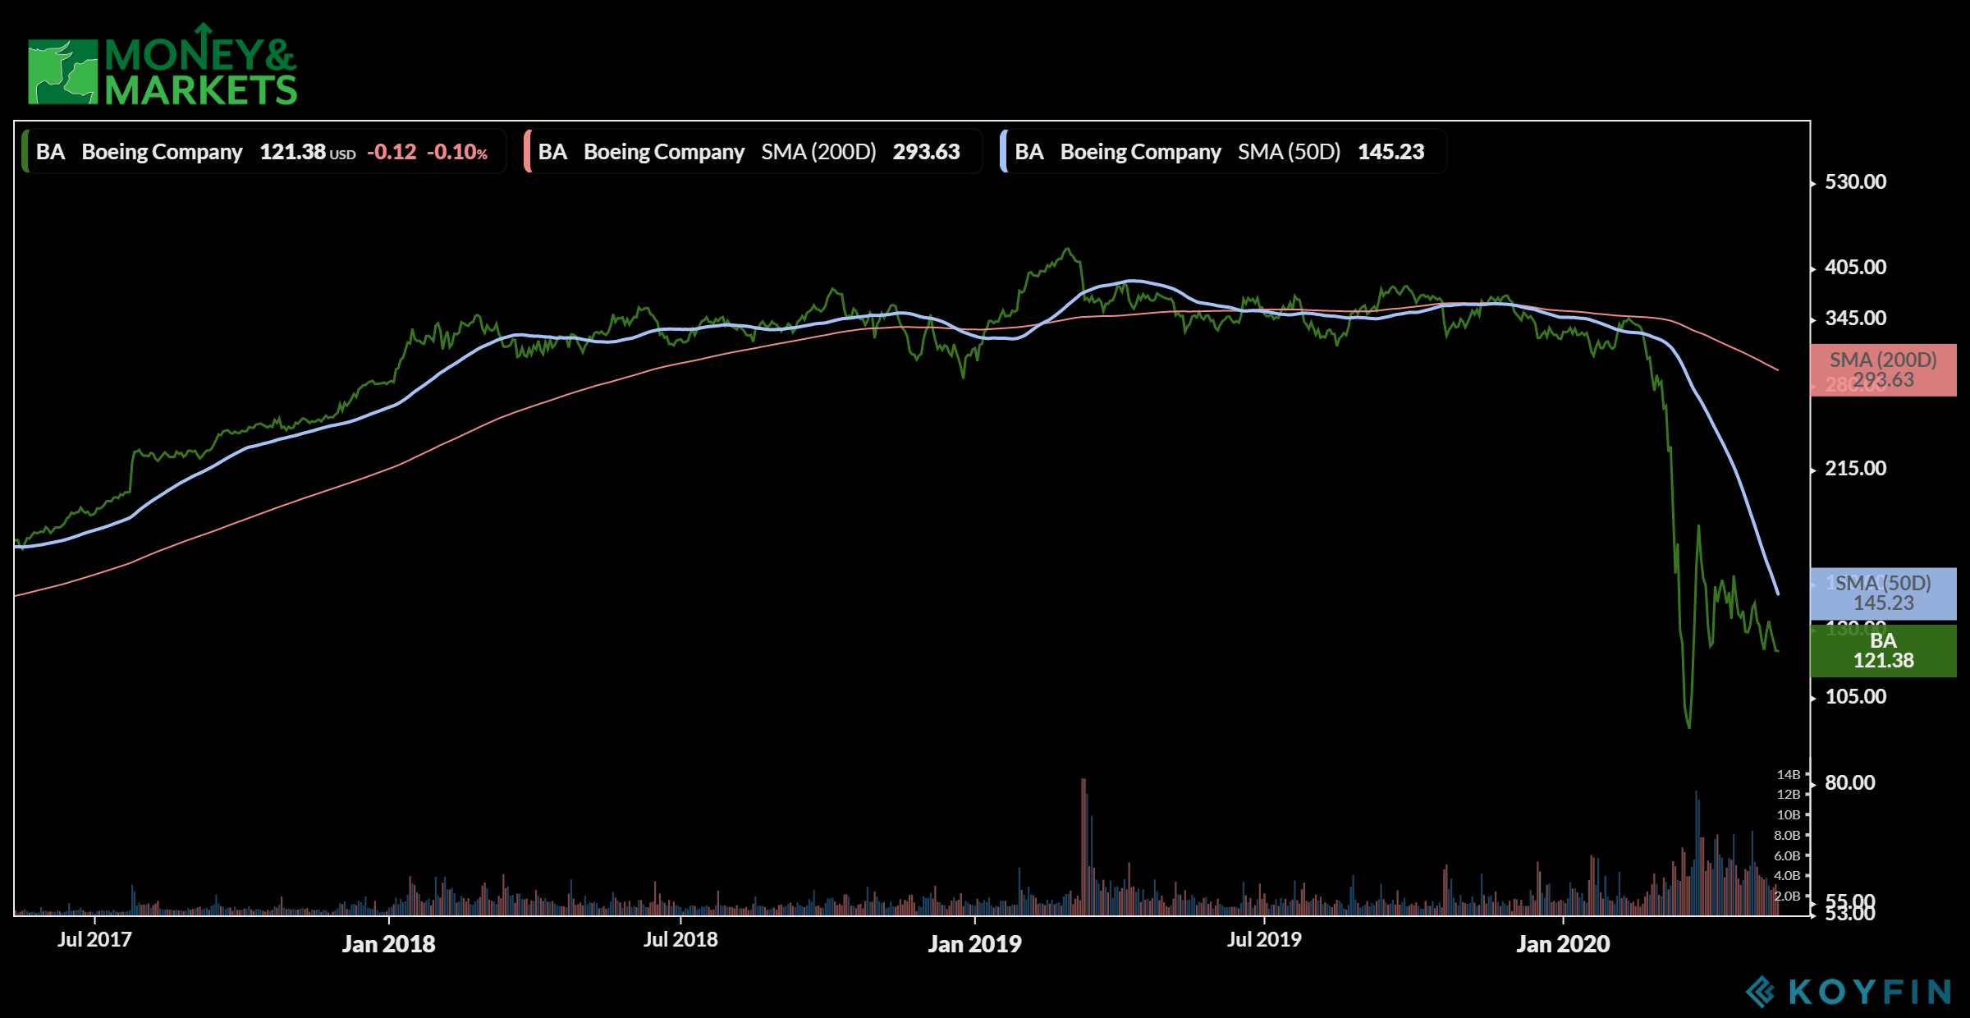Click the Jan 2019 date label
Viewport: 1970px width, 1018px height.
tap(974, 944)
